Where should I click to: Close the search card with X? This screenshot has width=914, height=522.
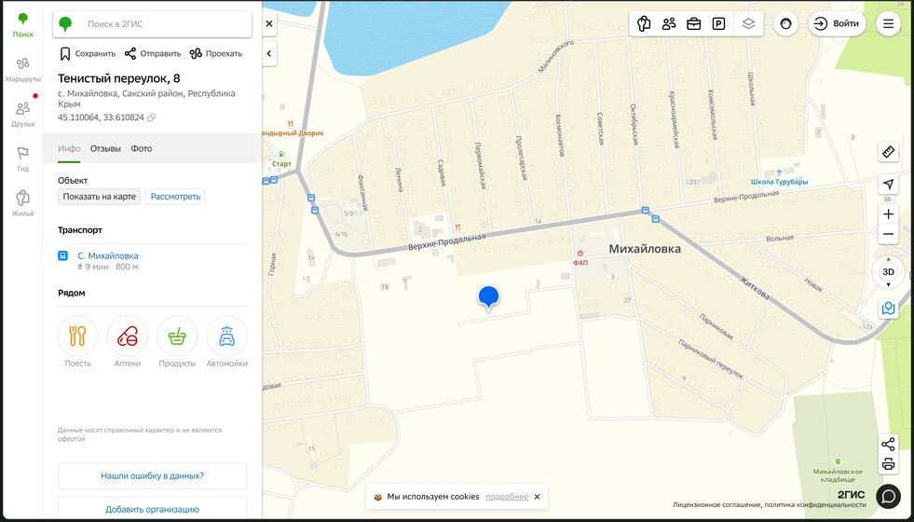tap(268, 24)
